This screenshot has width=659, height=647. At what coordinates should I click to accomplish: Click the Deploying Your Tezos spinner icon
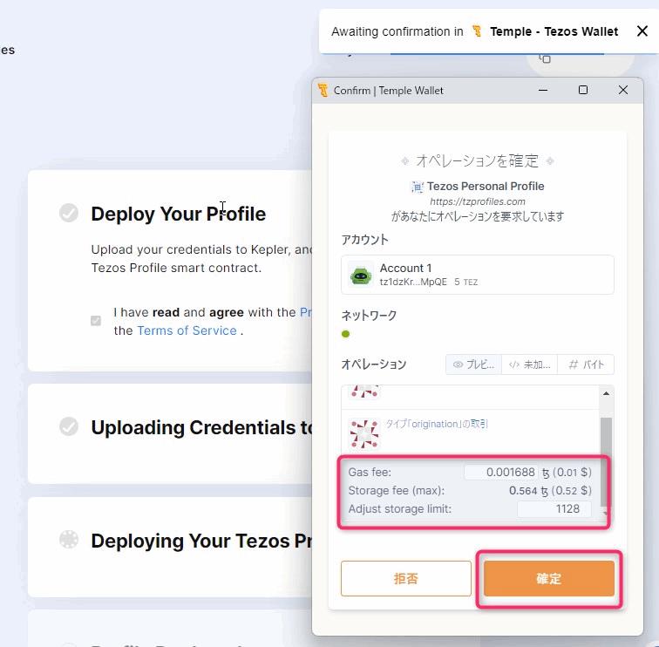click(x=69, y=540)
